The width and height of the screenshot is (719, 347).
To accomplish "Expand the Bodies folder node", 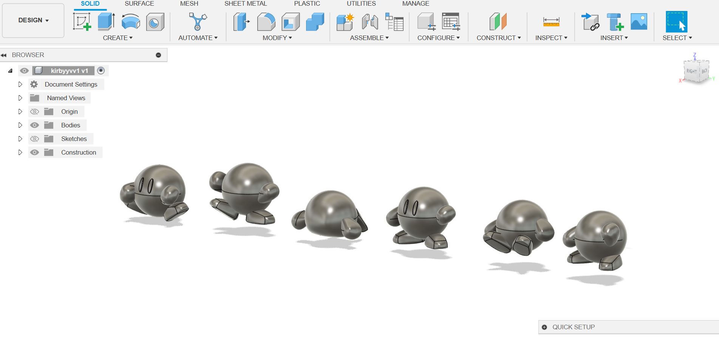I will pyautogui.click(x=20, y=125).
